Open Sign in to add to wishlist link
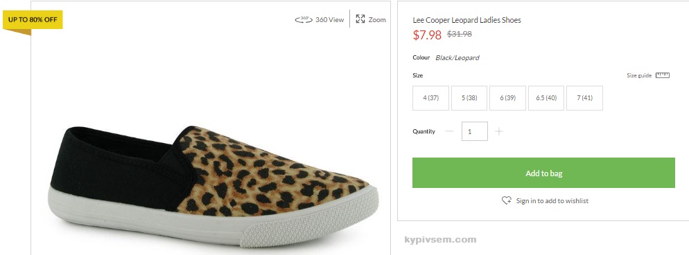Viewport: 689px width, 255px height. pos(552,200)
